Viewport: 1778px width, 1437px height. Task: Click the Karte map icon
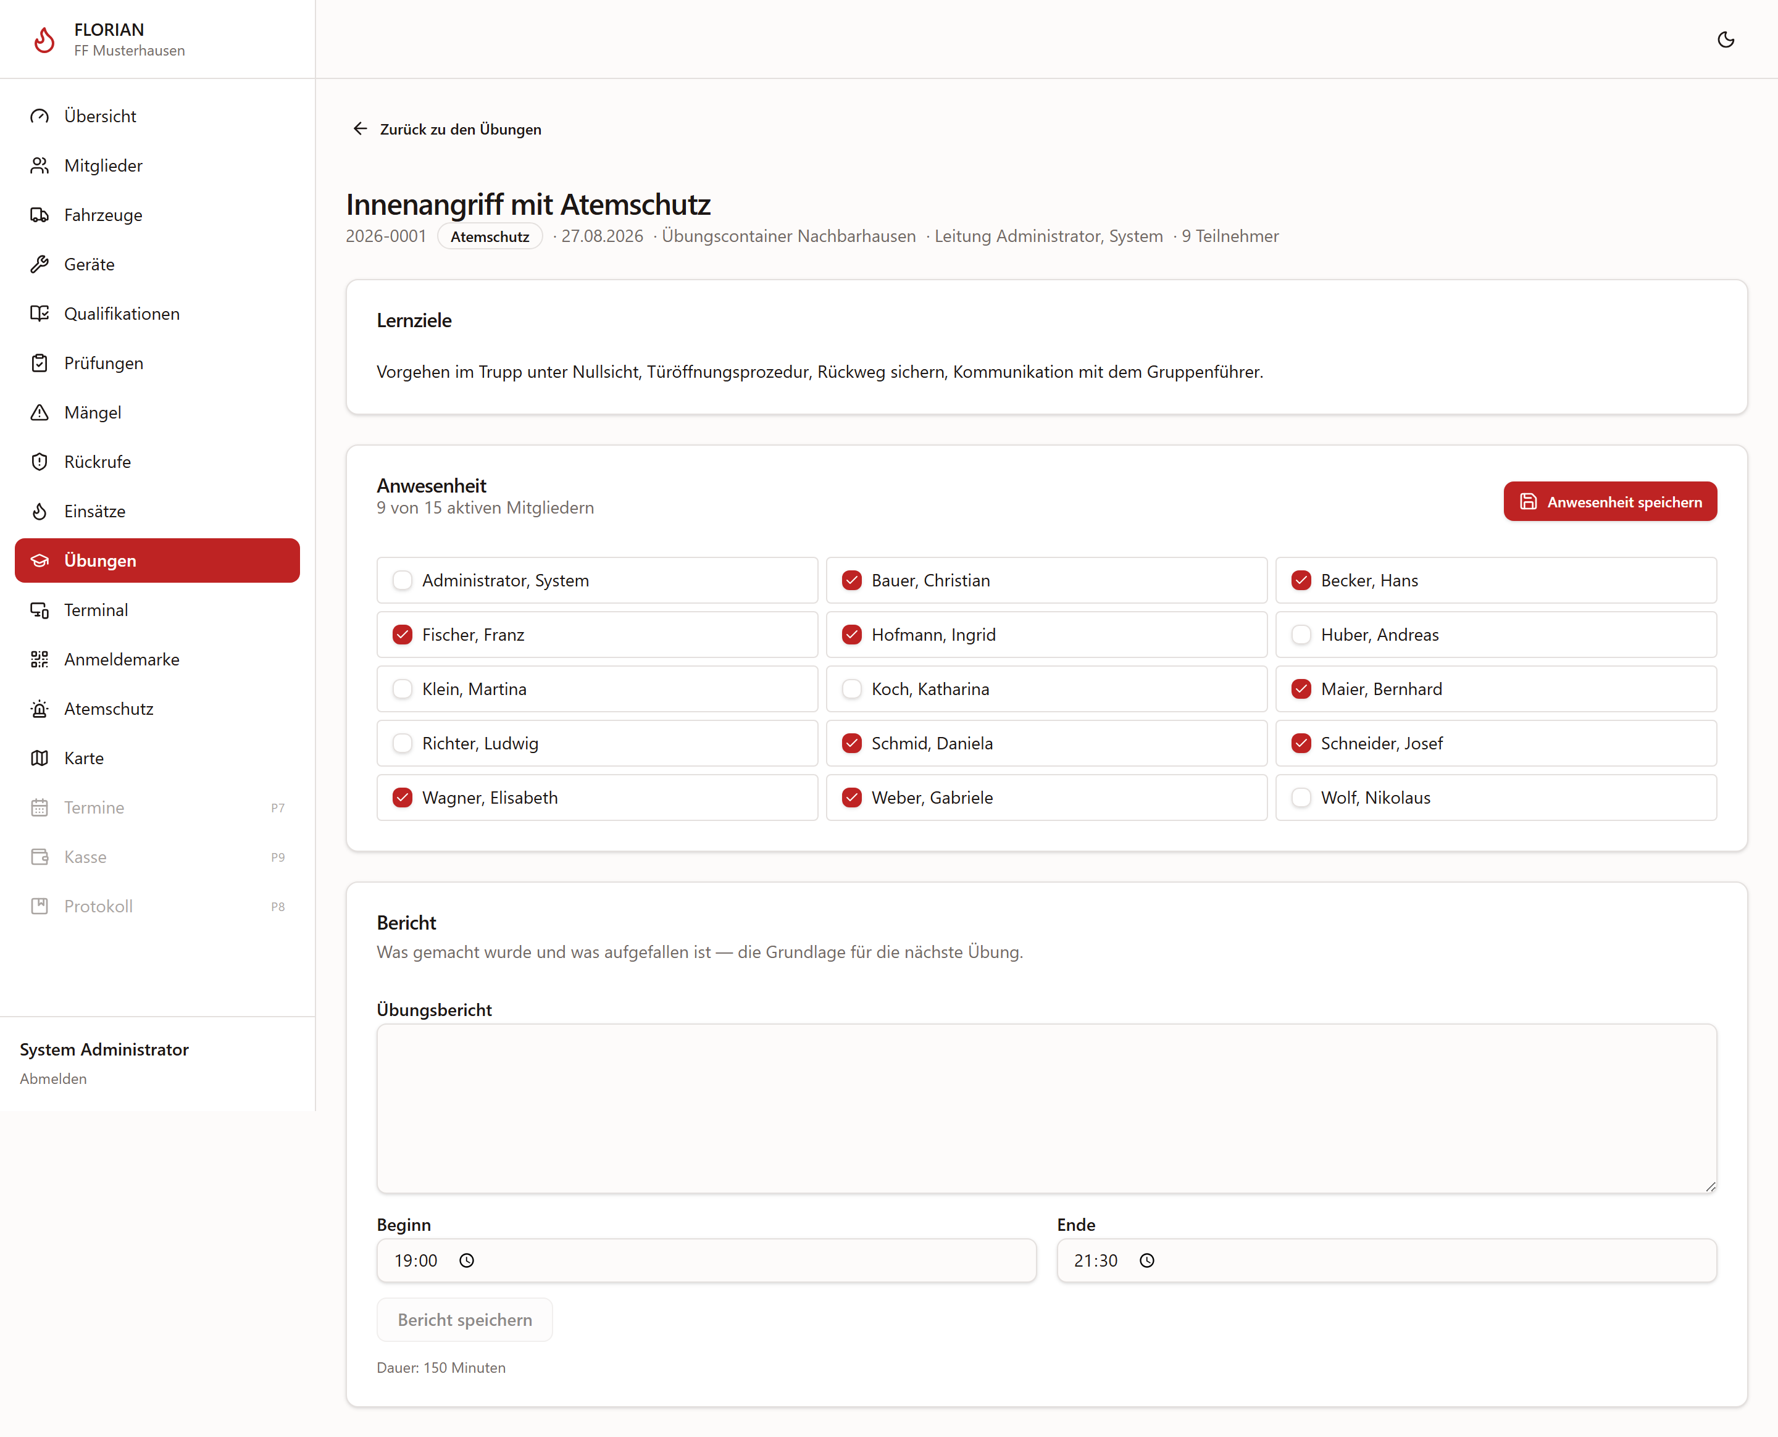point(40,757)
